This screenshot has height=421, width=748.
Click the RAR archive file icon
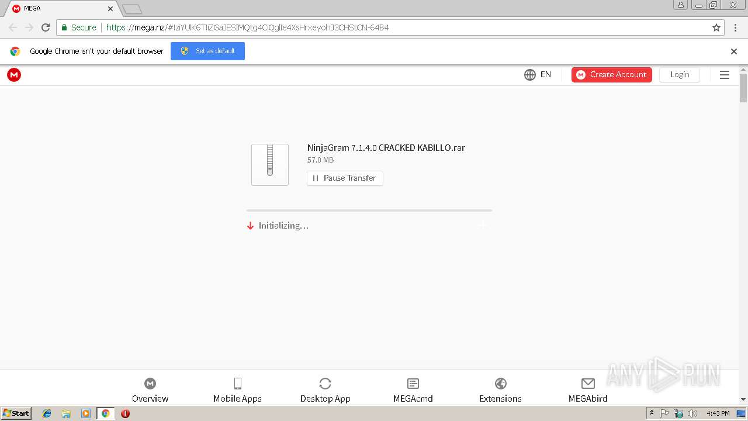coord(270,165)
